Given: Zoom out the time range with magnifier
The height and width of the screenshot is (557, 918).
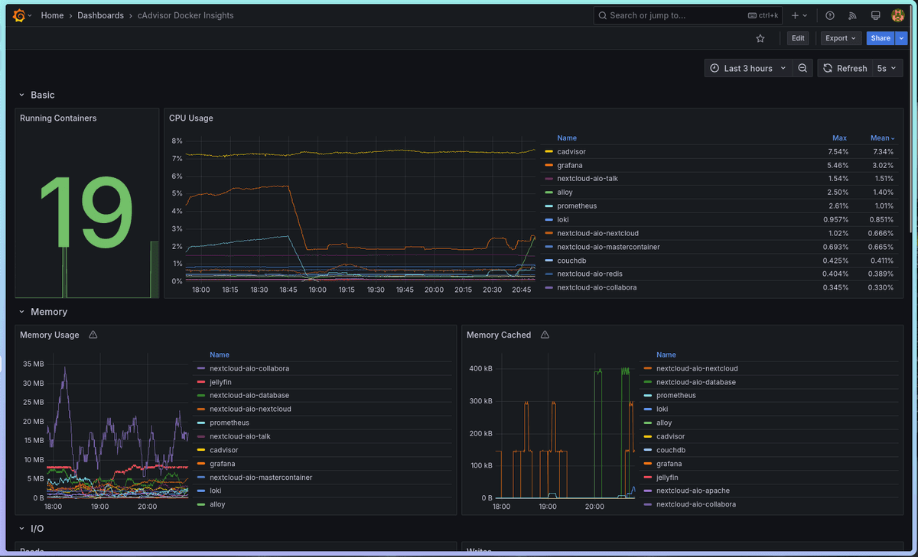Looking at the screenshot, I should click(802, 68).
